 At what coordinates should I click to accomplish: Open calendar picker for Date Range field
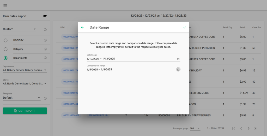coord(178,59)
